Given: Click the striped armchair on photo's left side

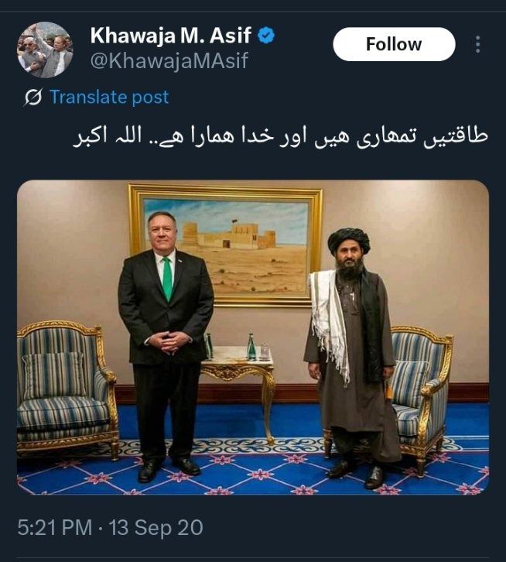Looking at the screenshot, I should 67,388.
